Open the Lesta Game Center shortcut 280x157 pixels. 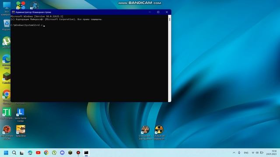[x=21, y=112]
